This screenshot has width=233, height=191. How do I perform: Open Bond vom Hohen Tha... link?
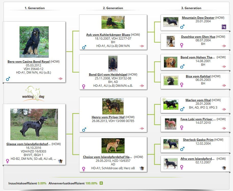point(198,57)
